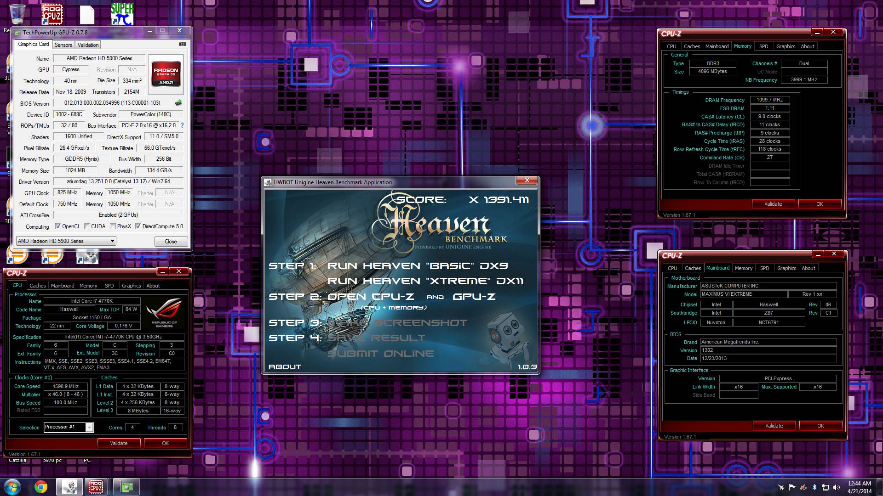
Task: Open SPD tab in top-right CPU-Z memory window
Action: click(x=763, y=46)
